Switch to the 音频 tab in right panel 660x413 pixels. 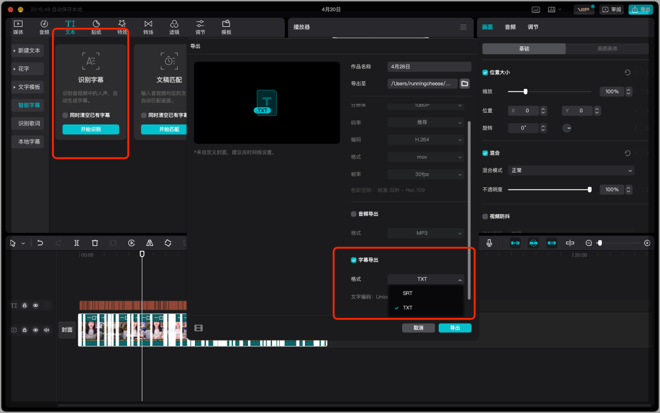(x=510, y=27)
